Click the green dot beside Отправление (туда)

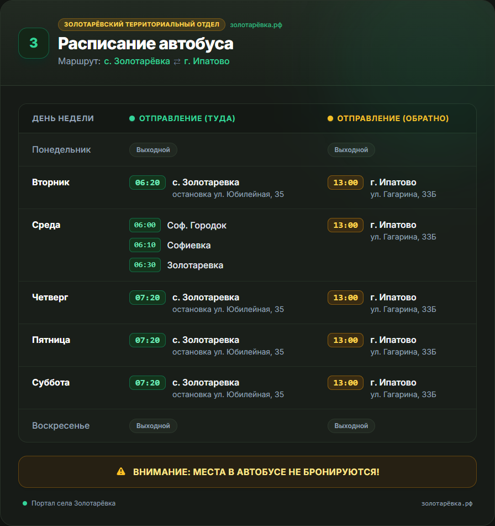(x=132, y=118)
